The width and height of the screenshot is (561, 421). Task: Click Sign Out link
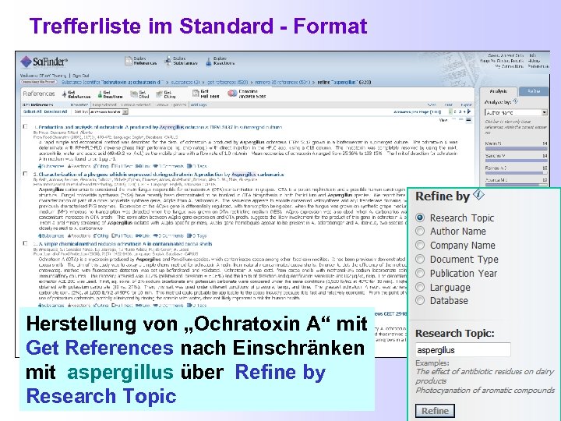[x=81, y=76]
